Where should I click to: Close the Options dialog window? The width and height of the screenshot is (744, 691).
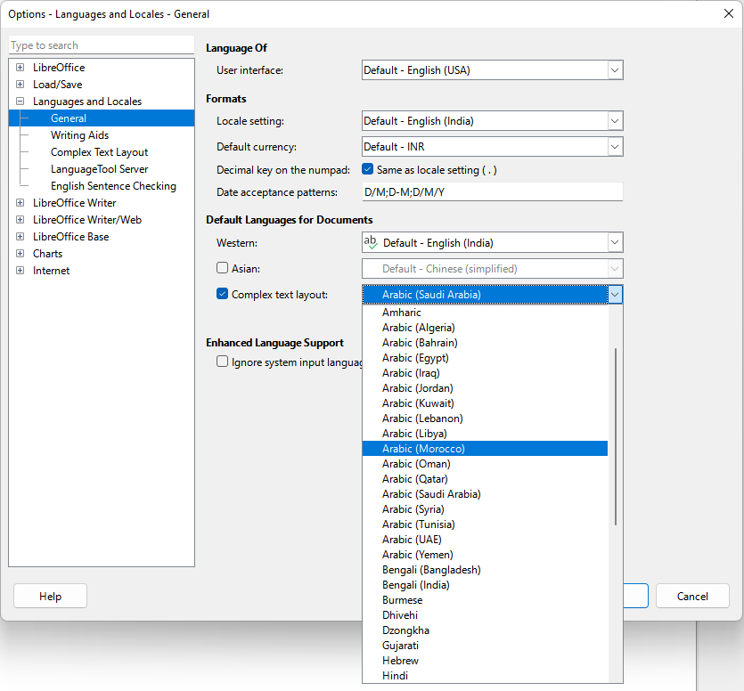coord(729,13)
